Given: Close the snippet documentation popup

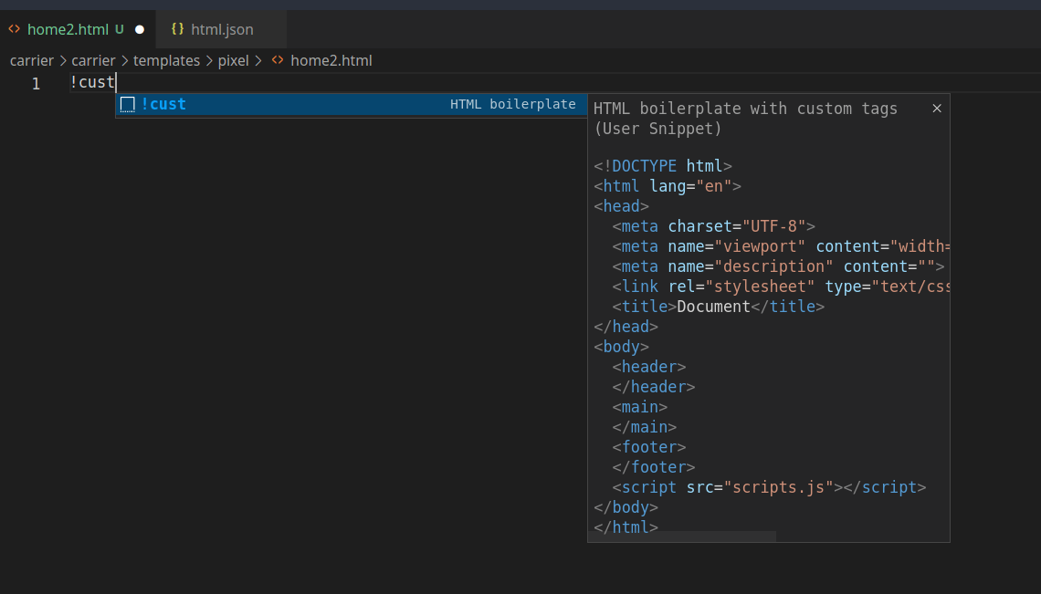Looking at the screenshot, I should point(937,108).
